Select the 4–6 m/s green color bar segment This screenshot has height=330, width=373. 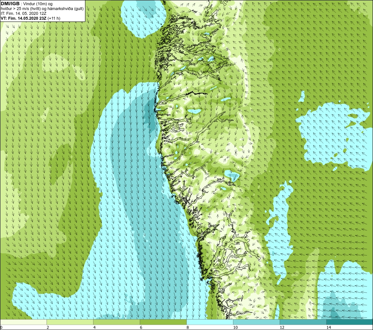coord(116,322)
